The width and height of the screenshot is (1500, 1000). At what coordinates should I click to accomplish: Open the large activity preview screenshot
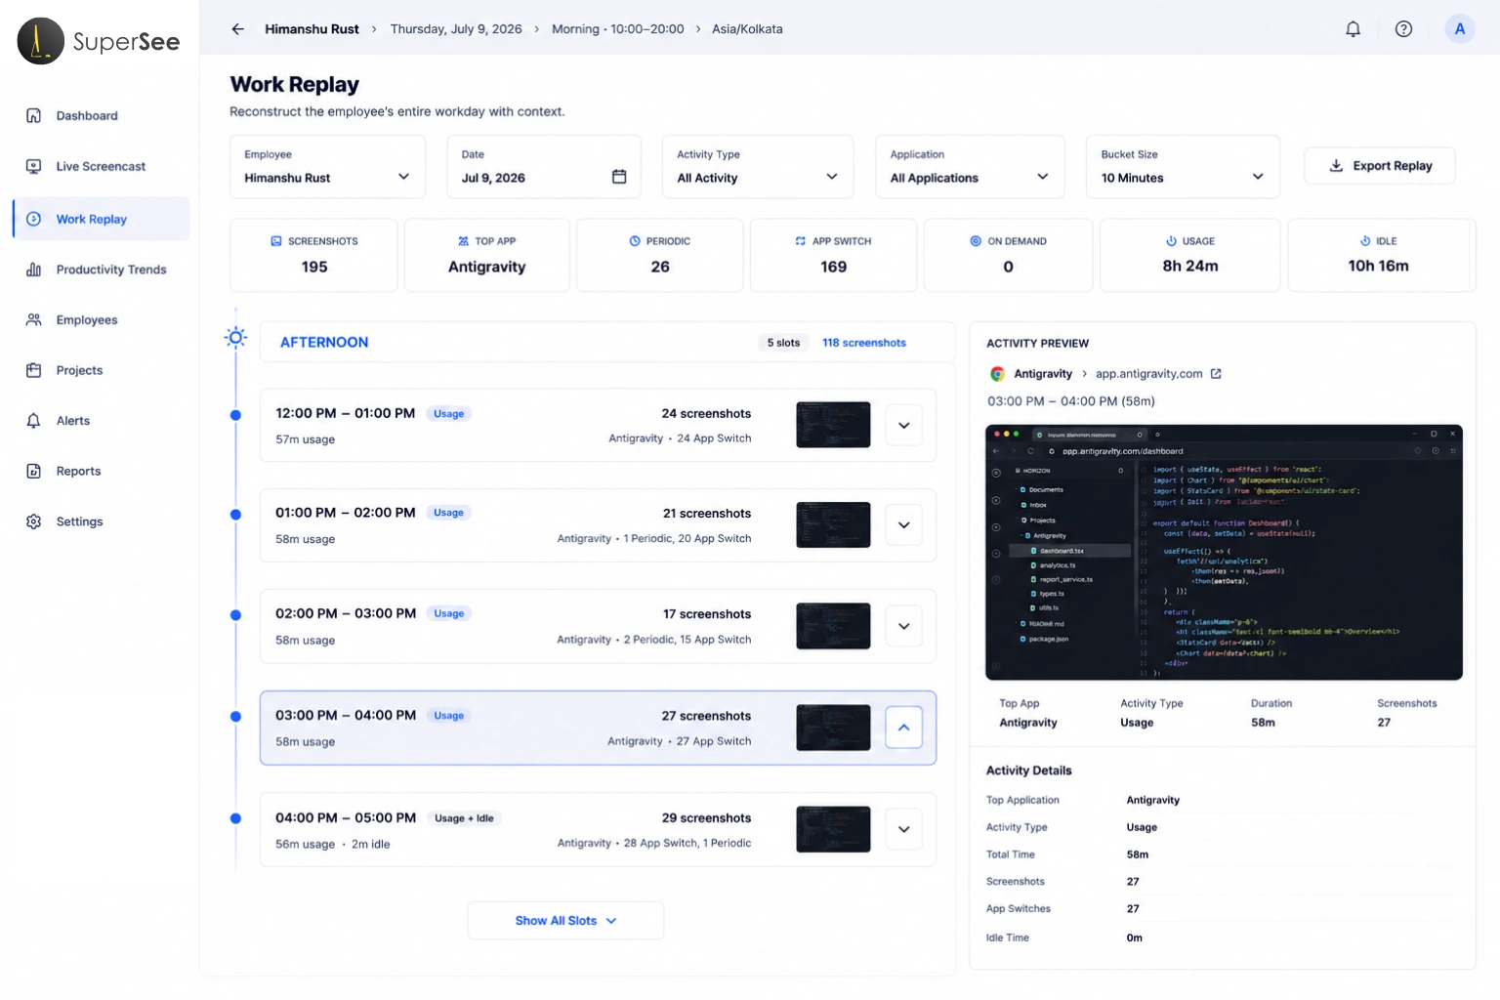1224,552
